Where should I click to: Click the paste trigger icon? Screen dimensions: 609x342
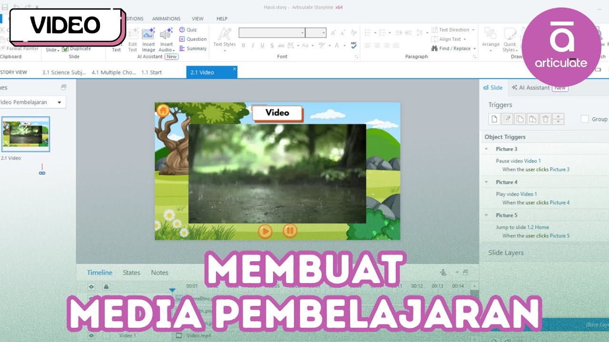pos(533,119)
